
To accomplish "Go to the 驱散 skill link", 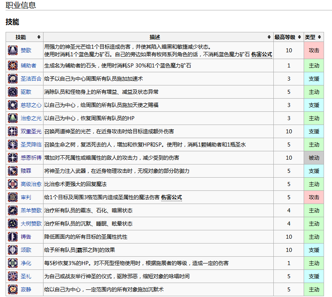I will (26, 92).
